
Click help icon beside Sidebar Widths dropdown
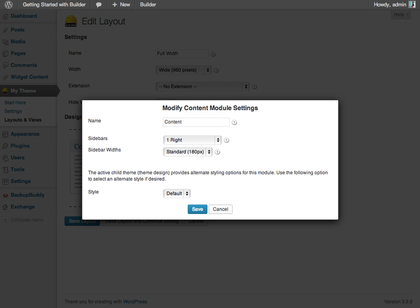[217, 152]
